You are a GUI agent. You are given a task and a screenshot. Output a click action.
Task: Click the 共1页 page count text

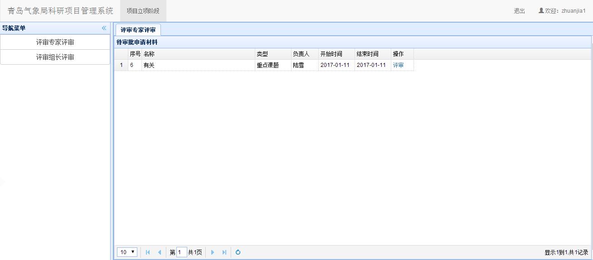click(195, 252)
